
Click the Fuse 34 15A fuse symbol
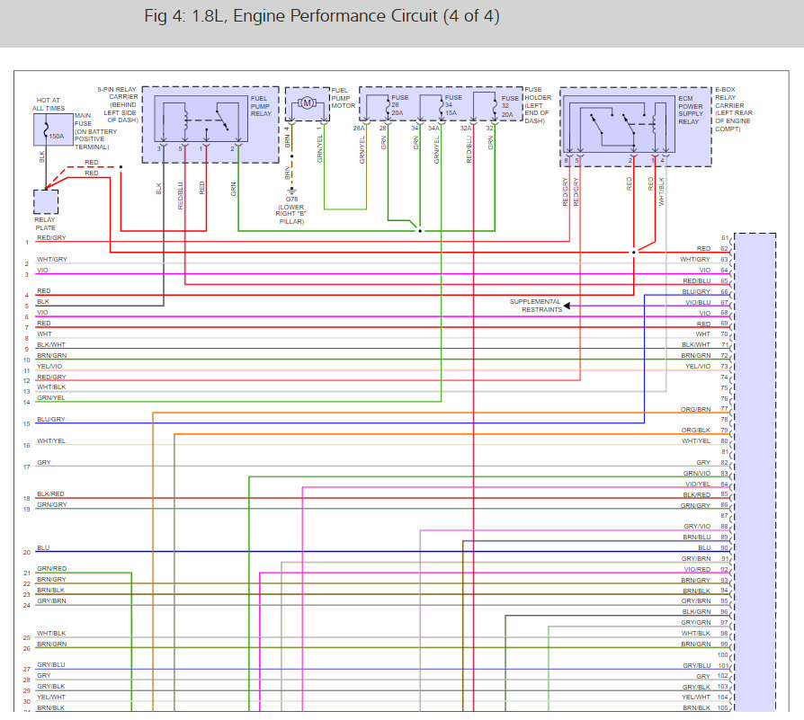441,105
